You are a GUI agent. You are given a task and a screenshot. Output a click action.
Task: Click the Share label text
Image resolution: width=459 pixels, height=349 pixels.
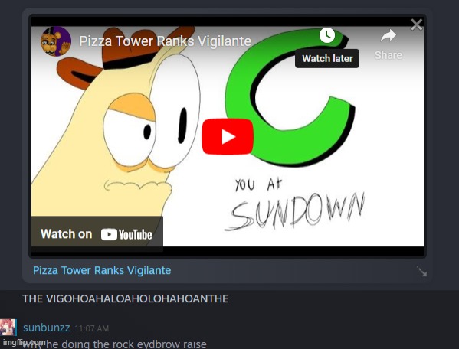click(389, 55)
